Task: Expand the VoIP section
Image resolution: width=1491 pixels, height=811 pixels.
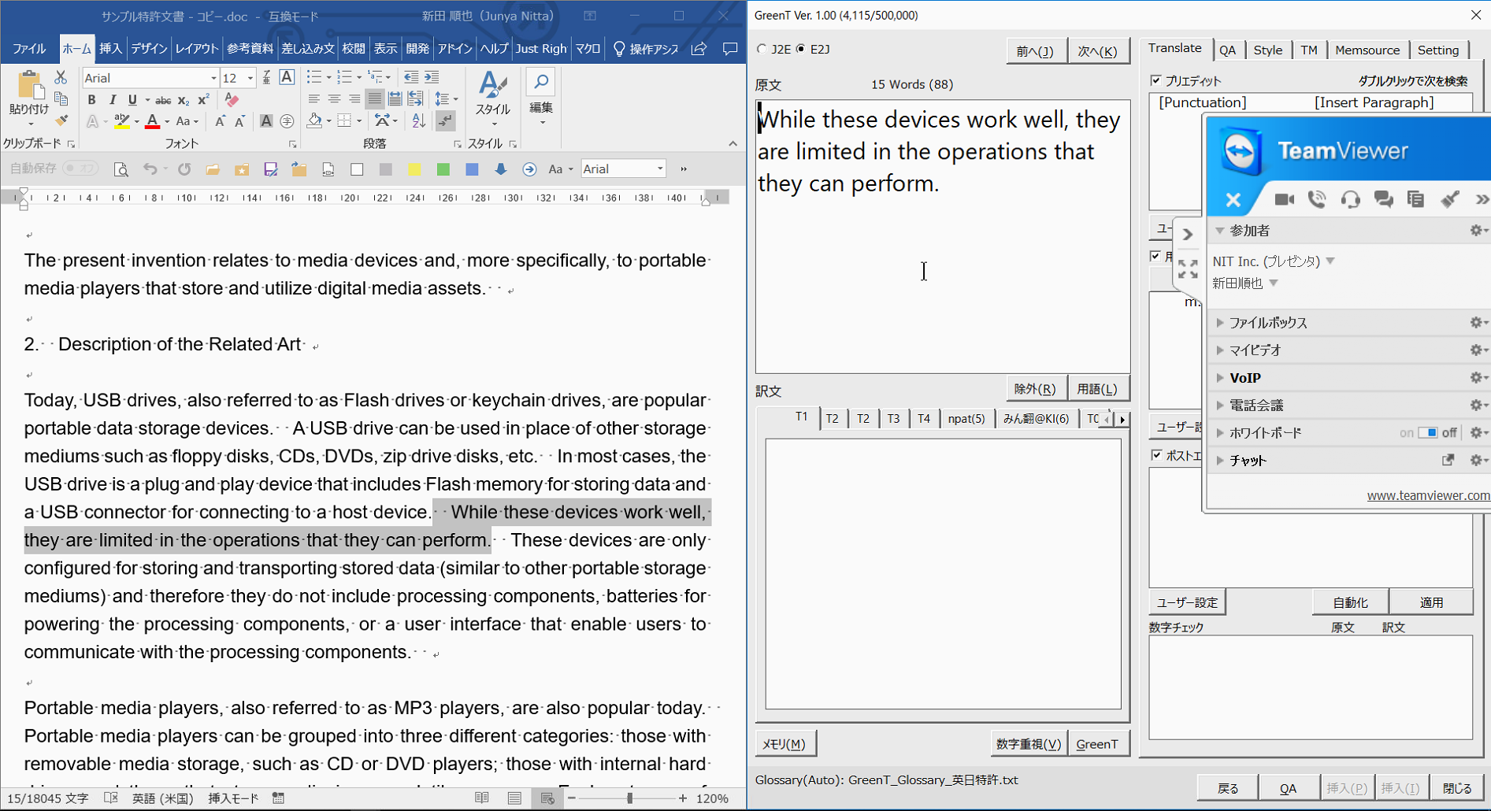Action: tap(1244, 378)
